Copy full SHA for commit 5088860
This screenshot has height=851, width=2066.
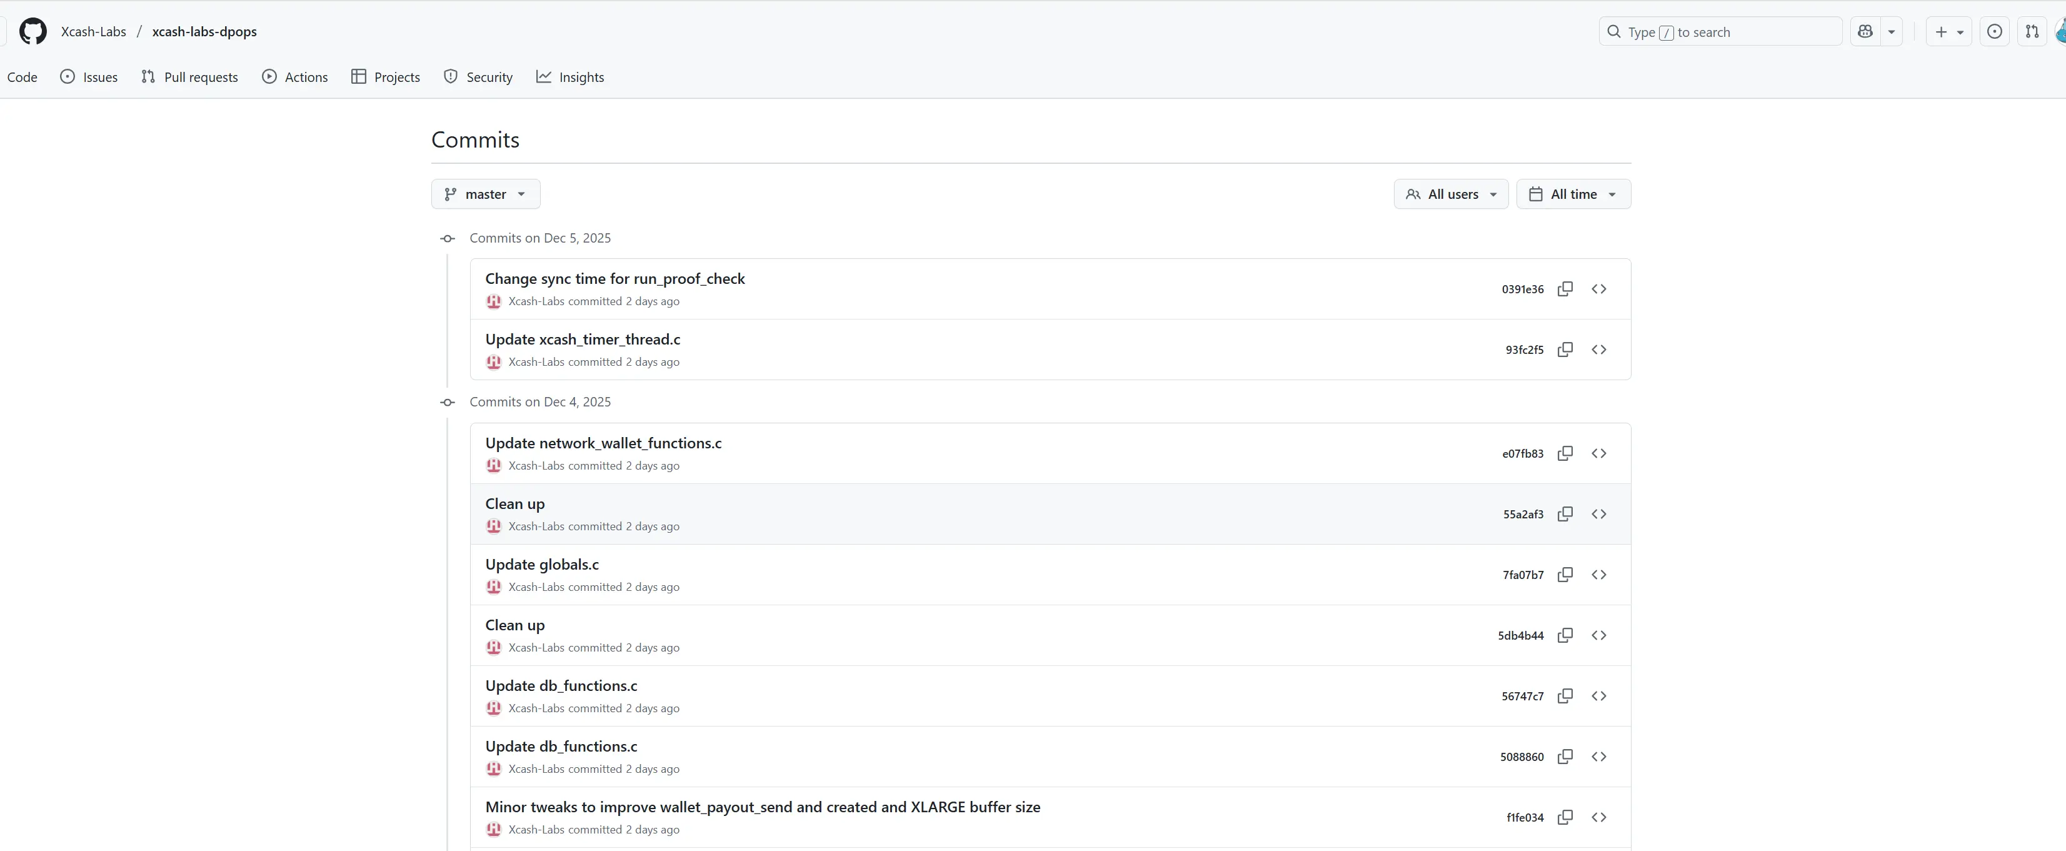coord(1565,757)
